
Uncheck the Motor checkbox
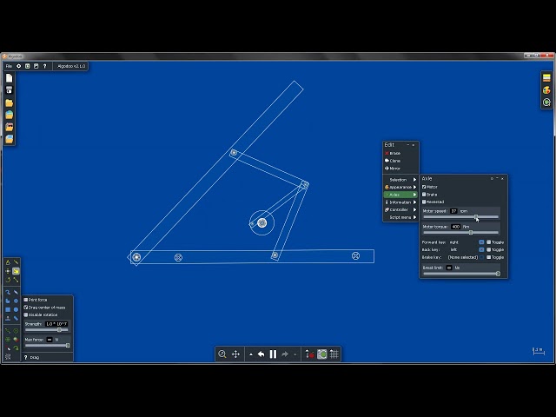[x=424, y=187]
